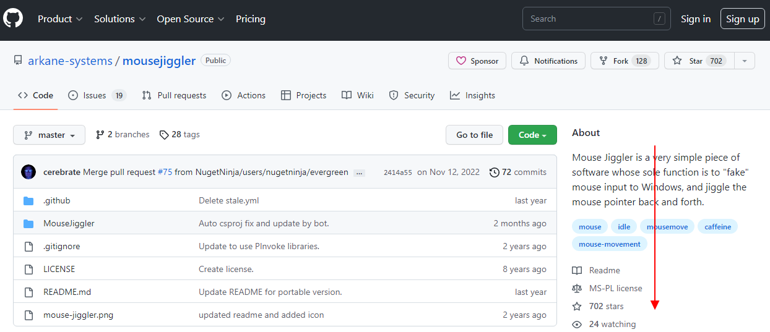Click the tag icon next to 28 tags
770x332 pixels.
point(164,134)
